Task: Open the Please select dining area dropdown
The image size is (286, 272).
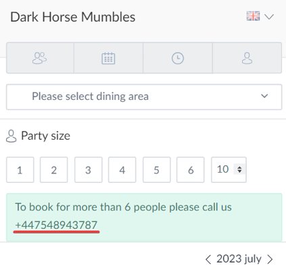Action: point(144,97)
